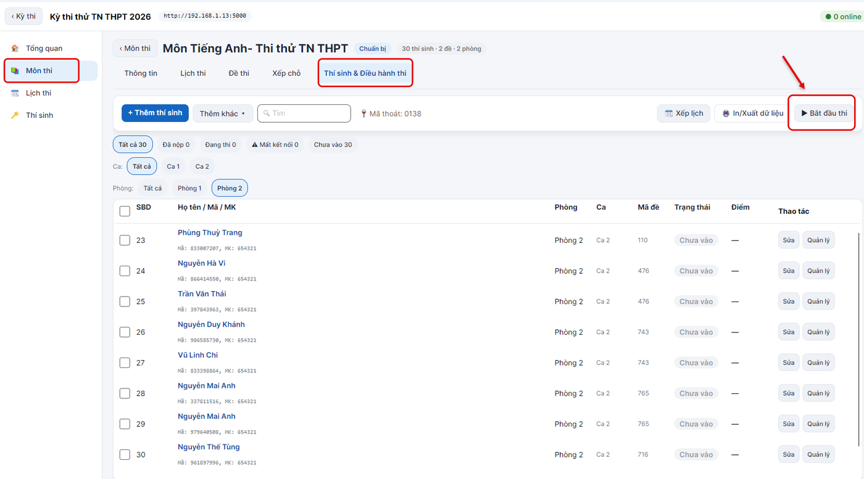
Task: Return via the ‹ Môn thi button
Action: pyautogui.click(x=135, y=48)
